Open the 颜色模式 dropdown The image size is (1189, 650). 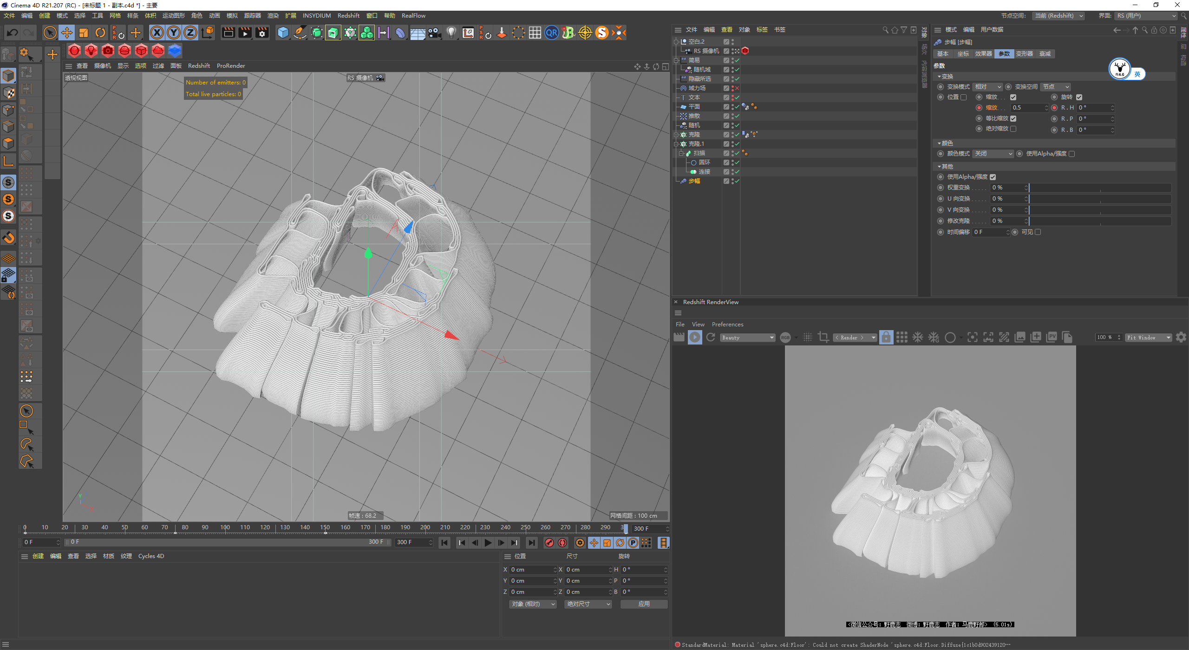993,154
